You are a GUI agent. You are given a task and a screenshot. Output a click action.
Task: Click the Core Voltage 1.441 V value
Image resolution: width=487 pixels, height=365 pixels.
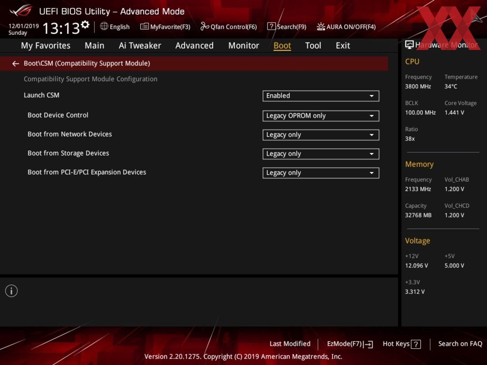click(454, 113)
